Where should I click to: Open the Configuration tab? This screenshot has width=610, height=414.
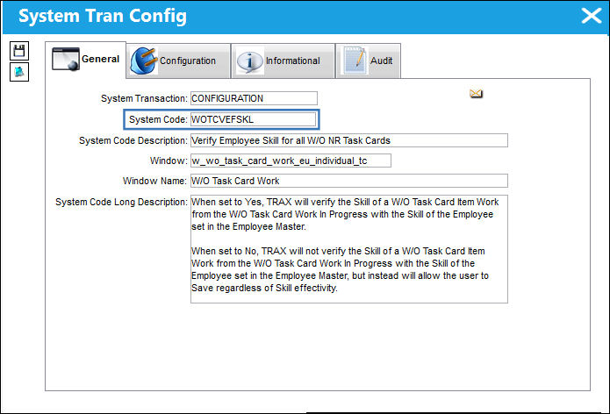pyautogui.click(x=178, y=61)
